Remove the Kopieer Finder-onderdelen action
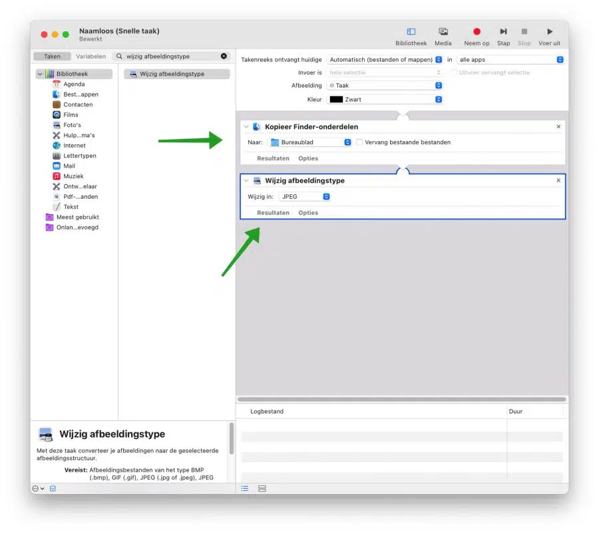Viewport: 599px width, 534px height. coord(558,127)
